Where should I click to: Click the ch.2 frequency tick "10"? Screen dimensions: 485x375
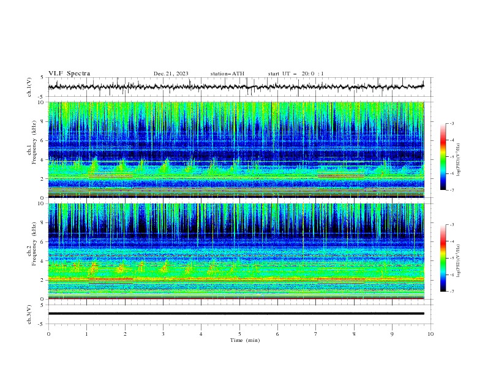point(41,203)
